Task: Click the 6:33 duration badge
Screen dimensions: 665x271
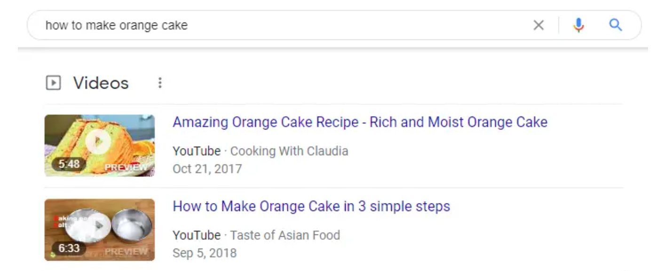Action: [x=69, y=248]
